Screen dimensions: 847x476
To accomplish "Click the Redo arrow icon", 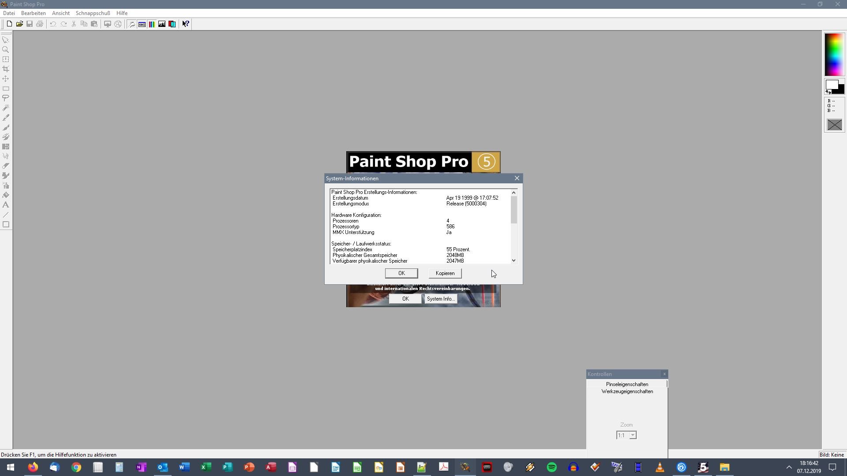I will click(x=64, y=24).
